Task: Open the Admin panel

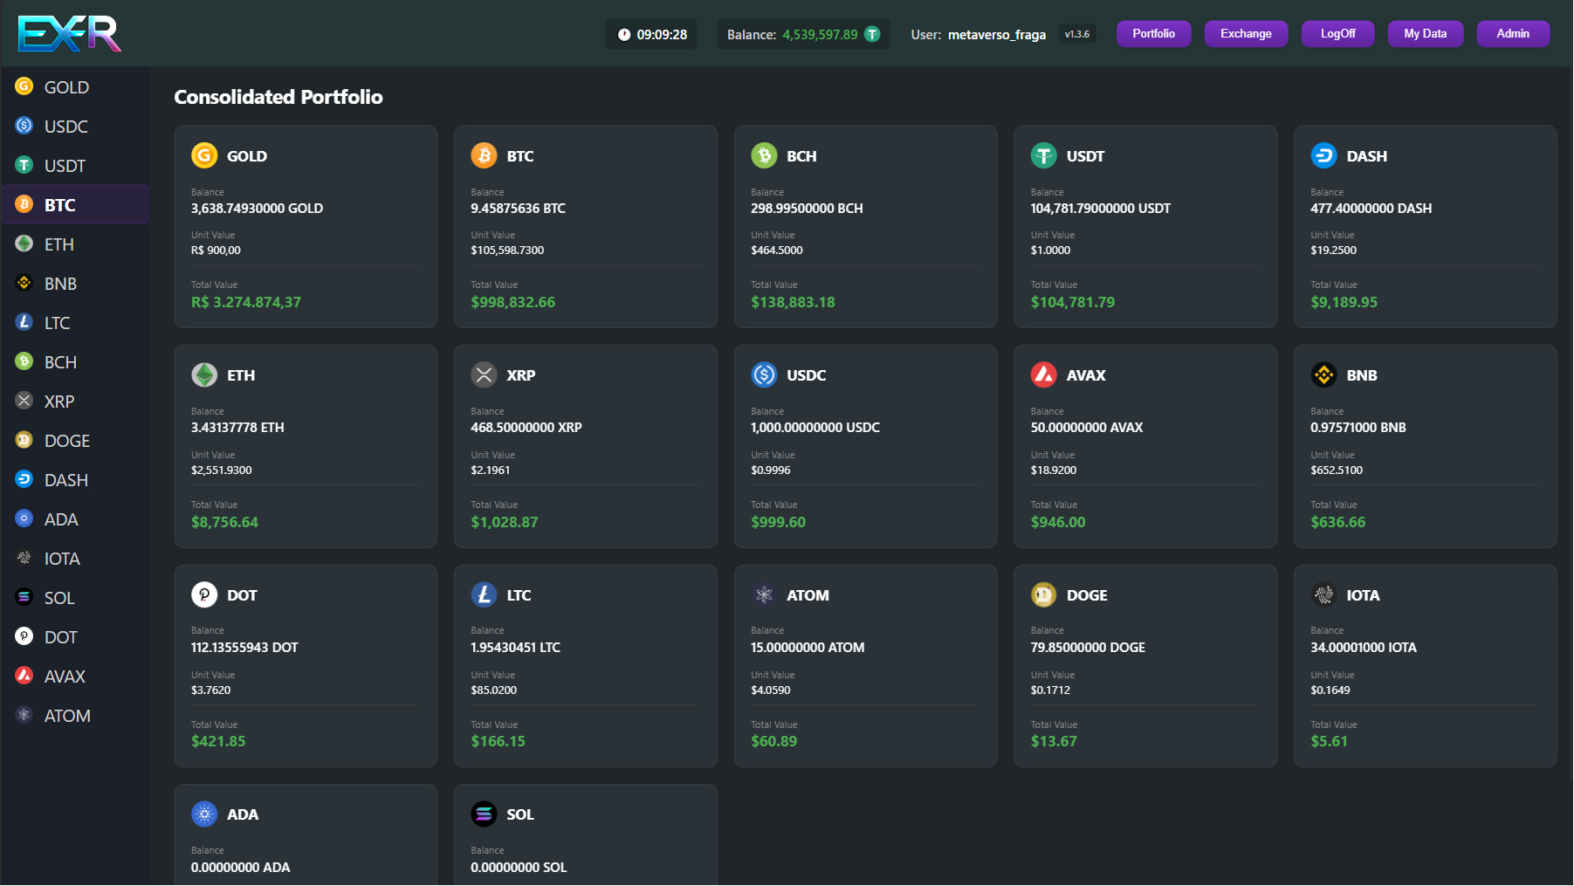Action: click(1513, 34)
